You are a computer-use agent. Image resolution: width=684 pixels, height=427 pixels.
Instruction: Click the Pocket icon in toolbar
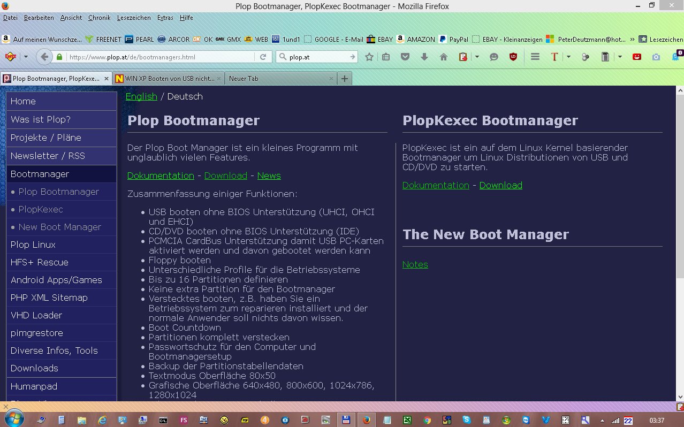[405, 57]
